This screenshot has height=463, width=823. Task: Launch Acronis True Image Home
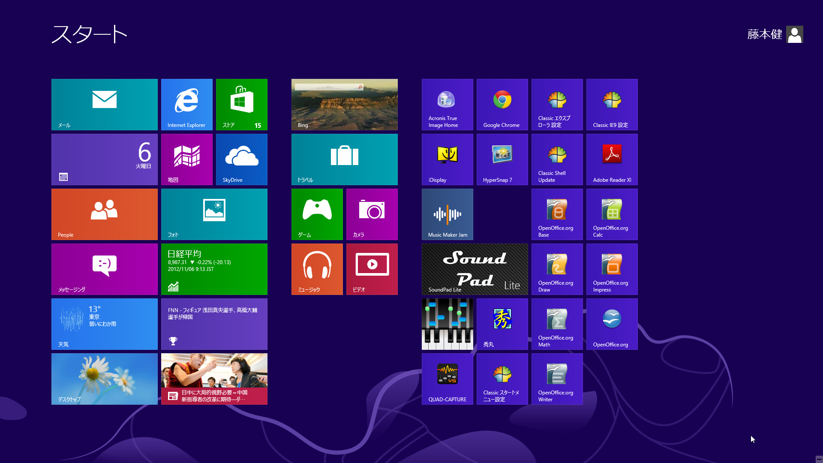(x=448, y=105)
